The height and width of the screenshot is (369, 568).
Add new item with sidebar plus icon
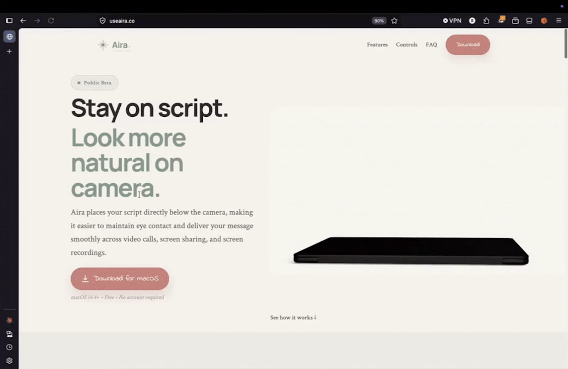pos(9,51)
